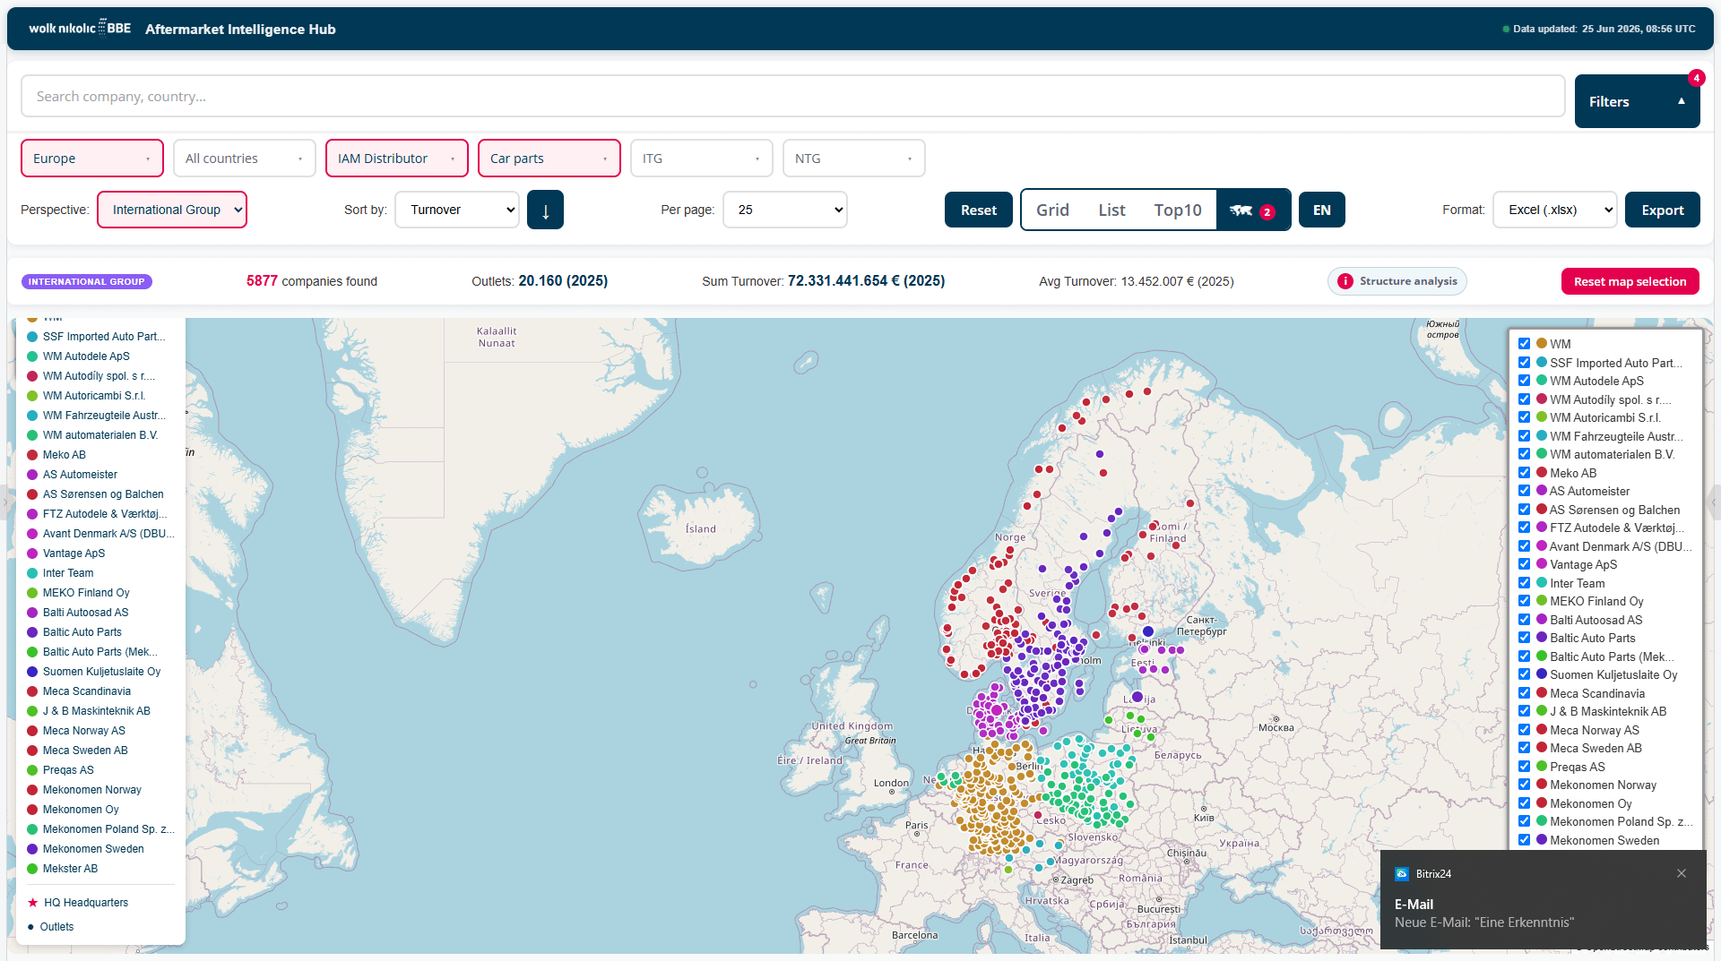This screenshot has width=1721, height=961.
Task: Select Mekster AB in left legend
Action: pos(70,869)
